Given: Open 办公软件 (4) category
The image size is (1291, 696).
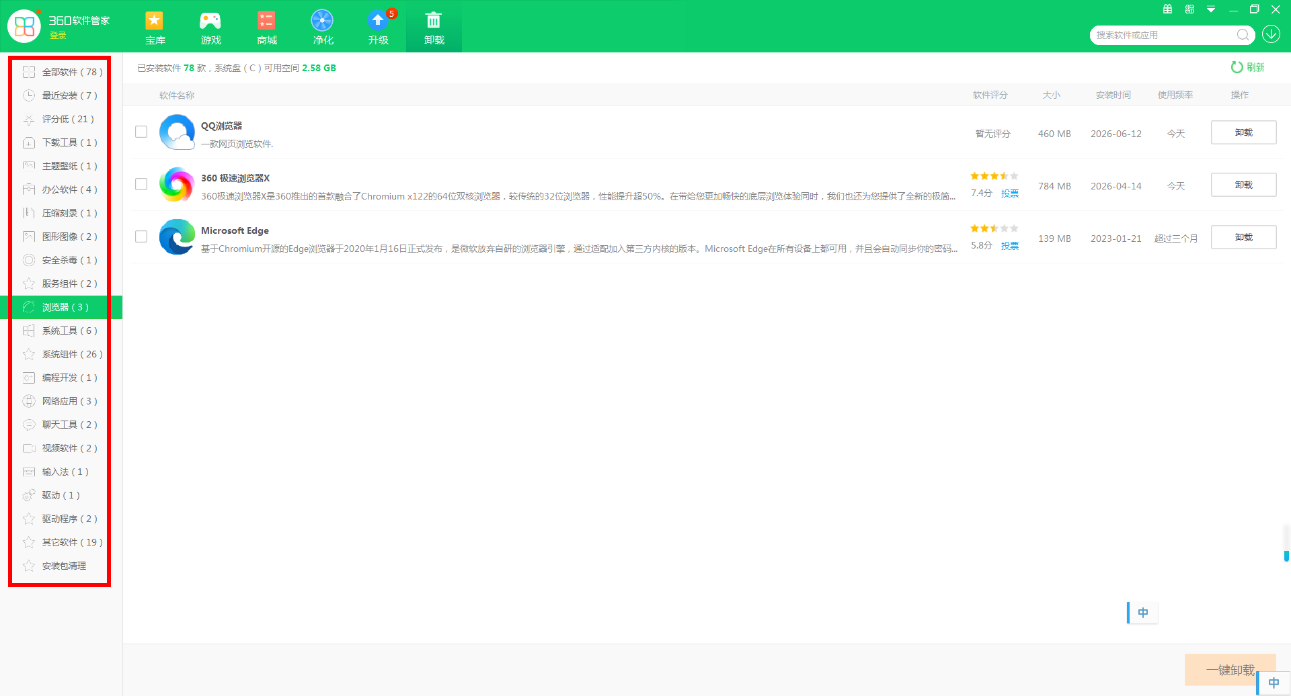Looking at the screenshot, I should tap(61, 189).
